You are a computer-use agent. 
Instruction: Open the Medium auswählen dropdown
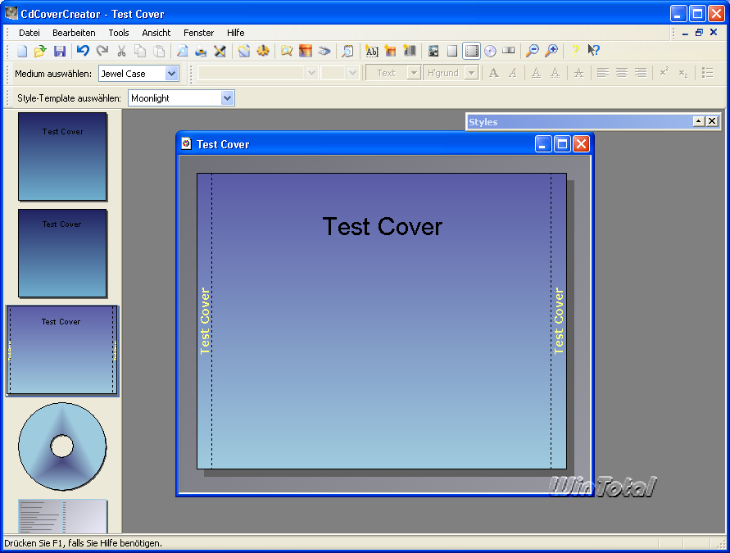tap(171, 74)
